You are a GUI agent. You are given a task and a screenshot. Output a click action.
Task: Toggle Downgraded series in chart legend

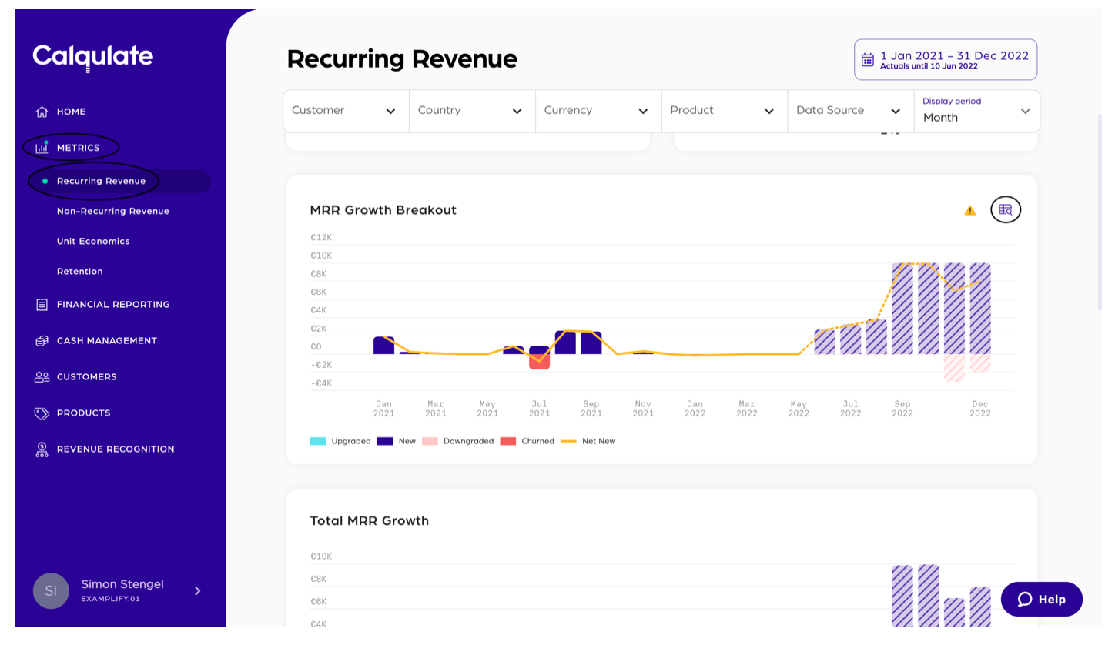(458, 441)
